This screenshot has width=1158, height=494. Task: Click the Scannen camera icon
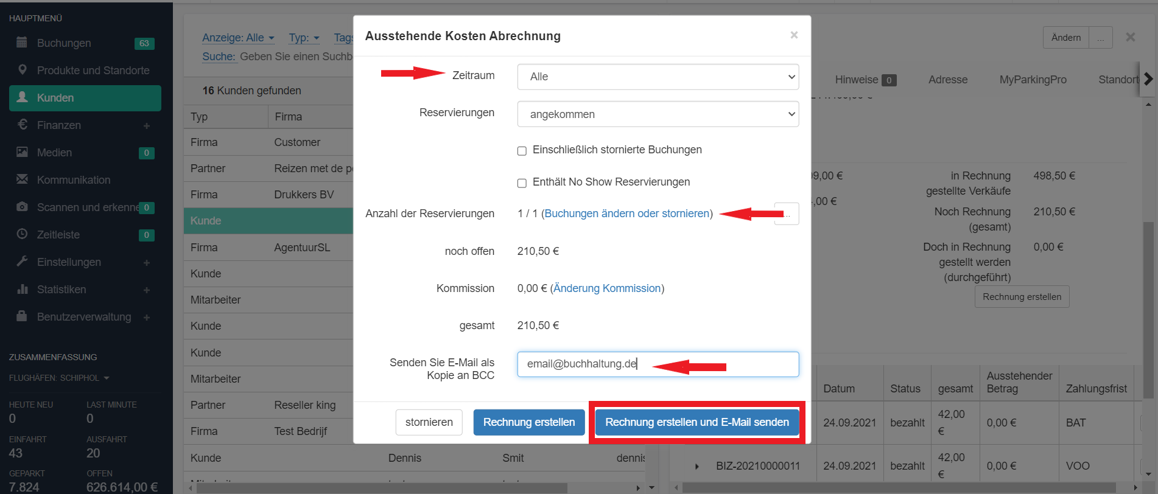pyautogui.click(x=22, y=207)
